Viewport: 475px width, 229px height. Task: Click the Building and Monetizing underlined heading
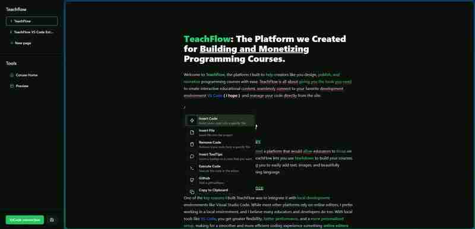pos(254,49)
